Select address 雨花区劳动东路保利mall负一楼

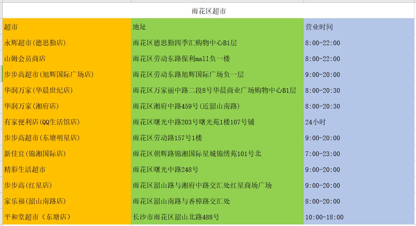coord(217,58)
